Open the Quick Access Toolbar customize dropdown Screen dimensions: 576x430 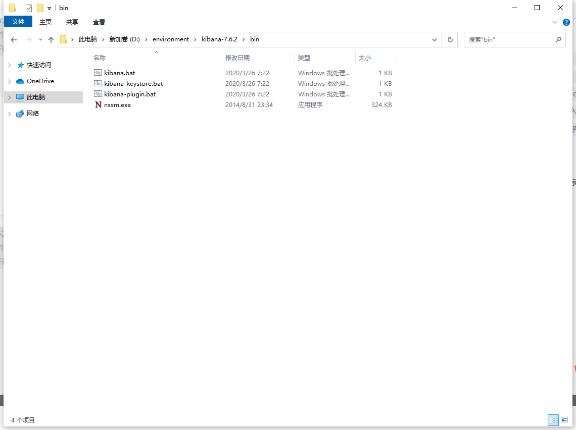pos(49,8)
